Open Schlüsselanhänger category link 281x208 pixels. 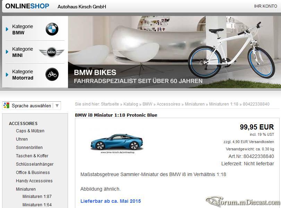[x=35, y=164]
